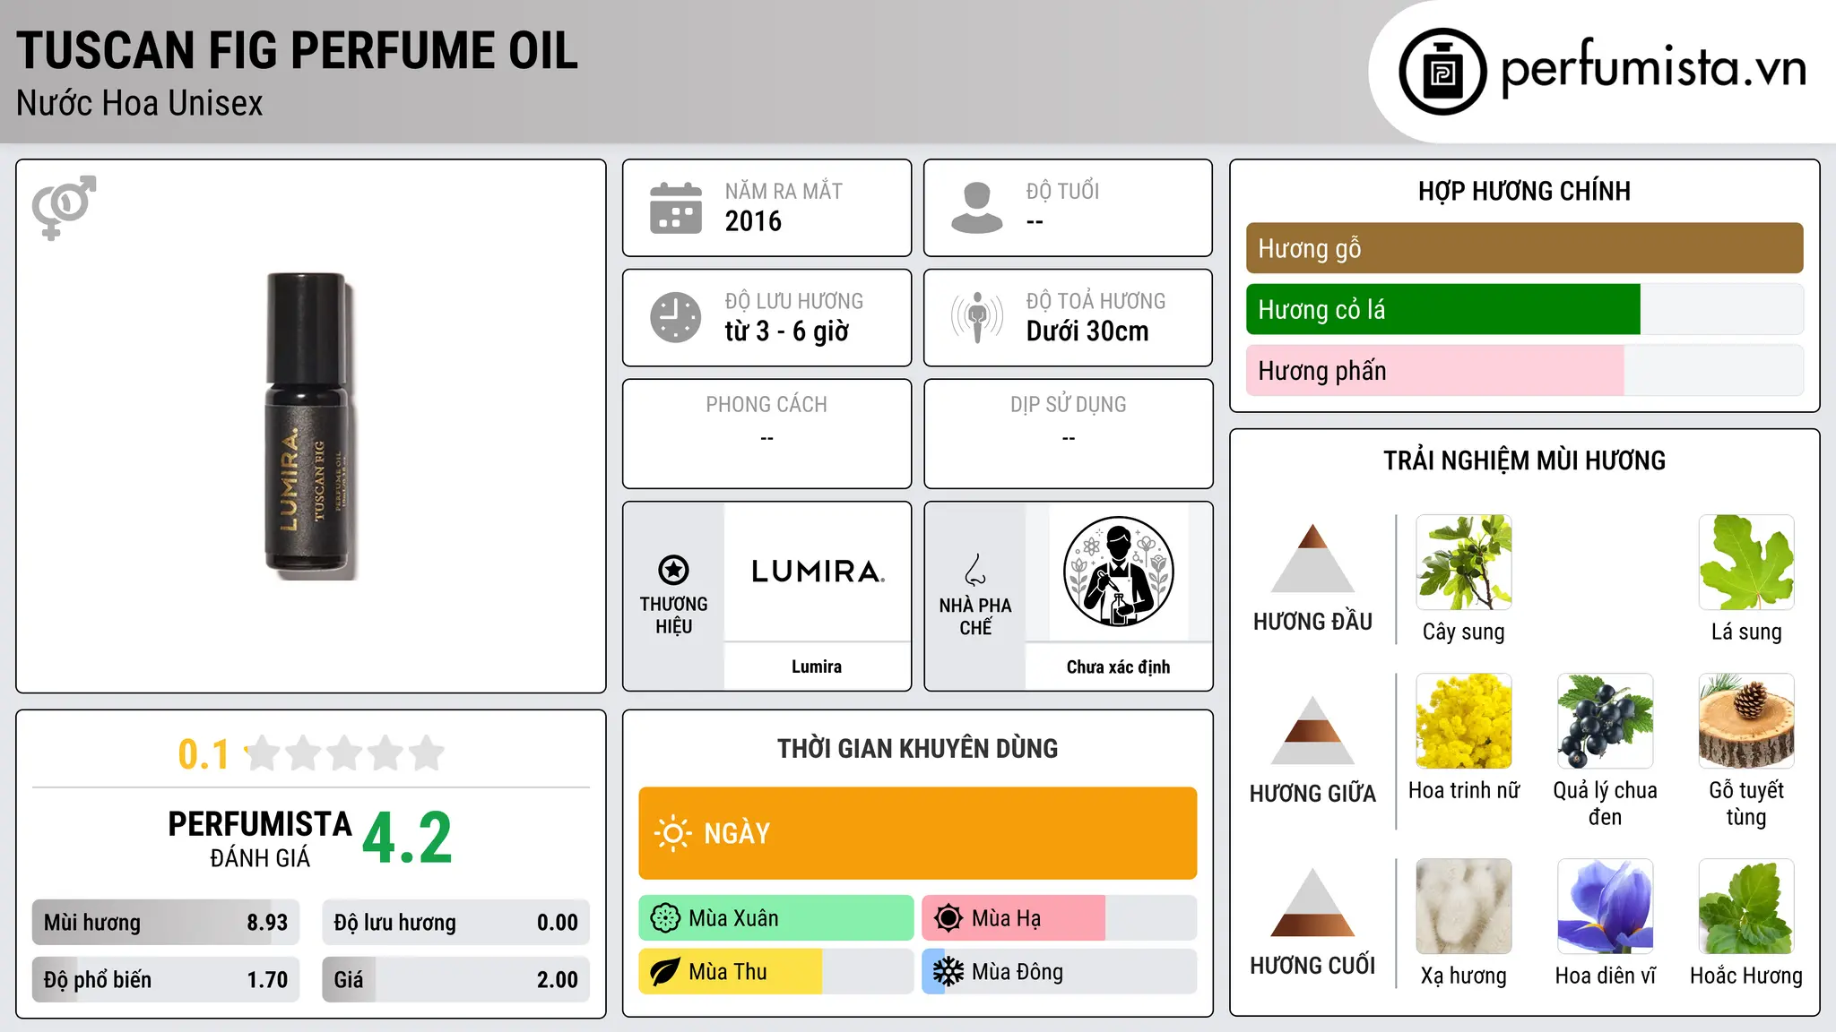Click the Hương phấn accord bar
This screenshot has width=1836, height=1032.
pyautogui.click(x=1524, y=371)
